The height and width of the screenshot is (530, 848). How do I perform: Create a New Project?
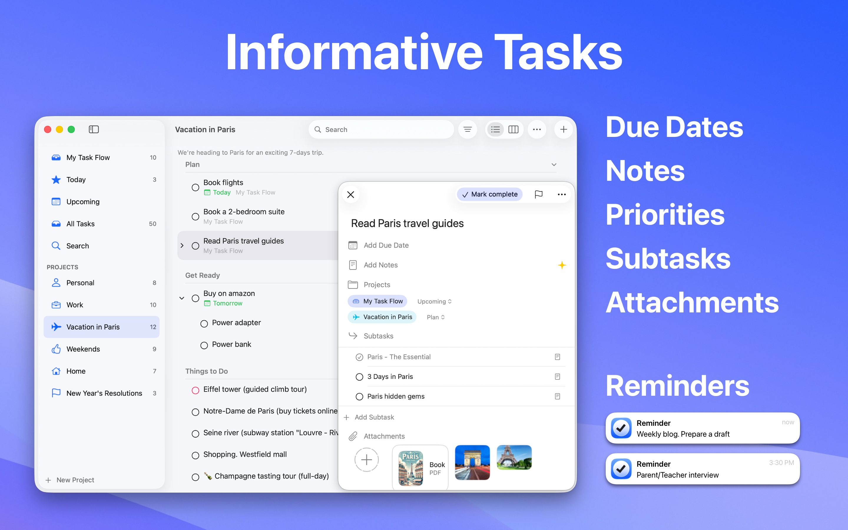point(70,480)
